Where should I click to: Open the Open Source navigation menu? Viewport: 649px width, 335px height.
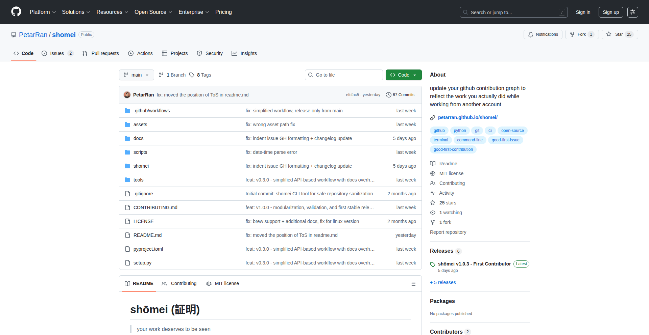pyautogui.click(x=153, y=12)
